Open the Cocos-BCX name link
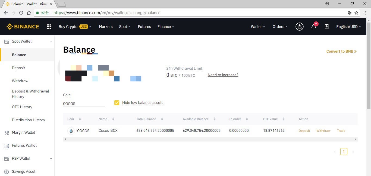Image resolution: width=371 pixels, height=176 pixels. click(108, 130)
